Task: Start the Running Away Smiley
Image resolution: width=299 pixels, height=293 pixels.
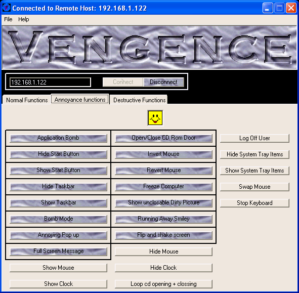Action: [x=163, y=219]
